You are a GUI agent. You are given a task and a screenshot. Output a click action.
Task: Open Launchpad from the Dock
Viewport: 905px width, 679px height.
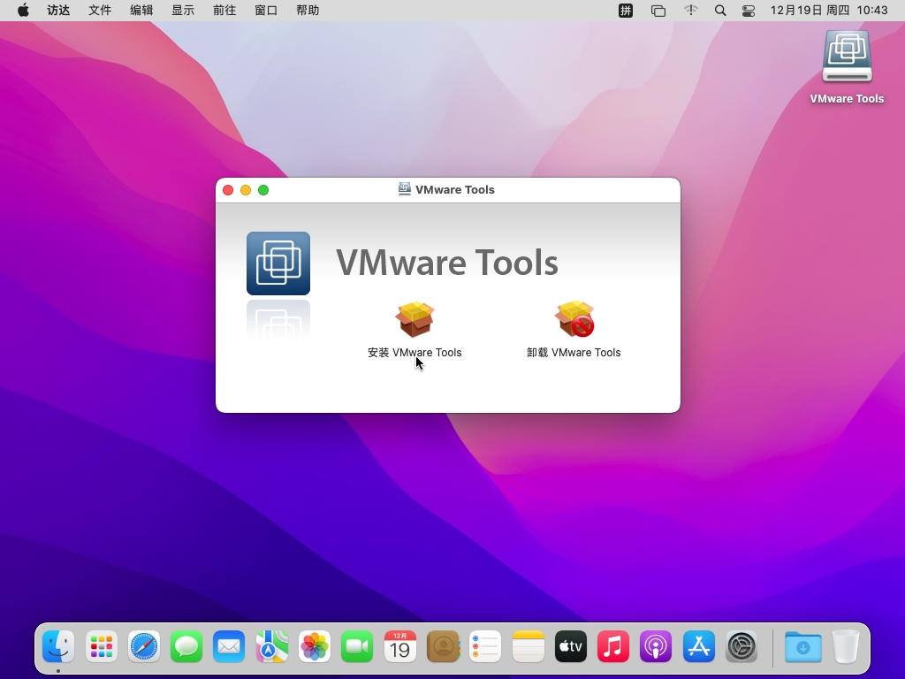click(102, 647)
